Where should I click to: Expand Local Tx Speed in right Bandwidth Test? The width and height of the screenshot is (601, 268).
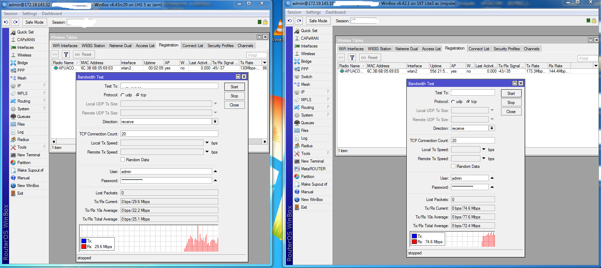(x=484, y=149)
